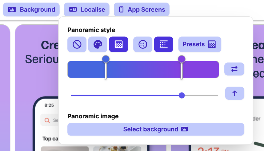Click the purple gradient stop handle
This screenshot has height=151, width=264.
coord(181,59)
